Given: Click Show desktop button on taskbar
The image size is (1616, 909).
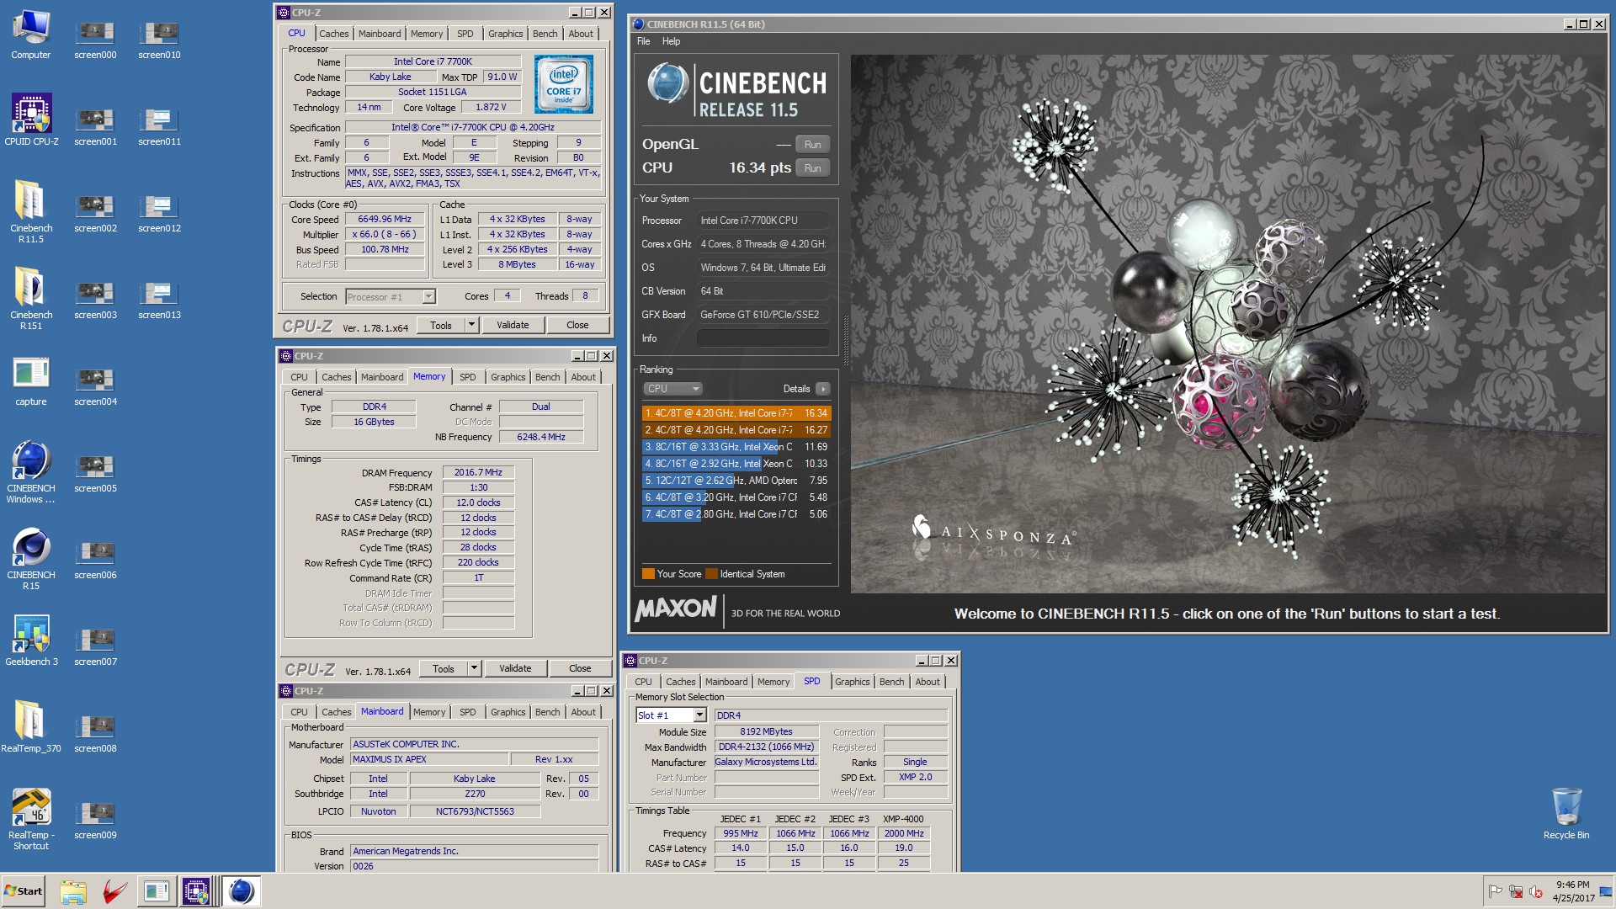Looking at the screenshot, I should [x=1608, y=891].
